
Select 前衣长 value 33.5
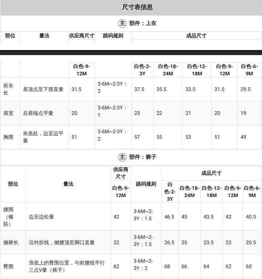point(191,89)
